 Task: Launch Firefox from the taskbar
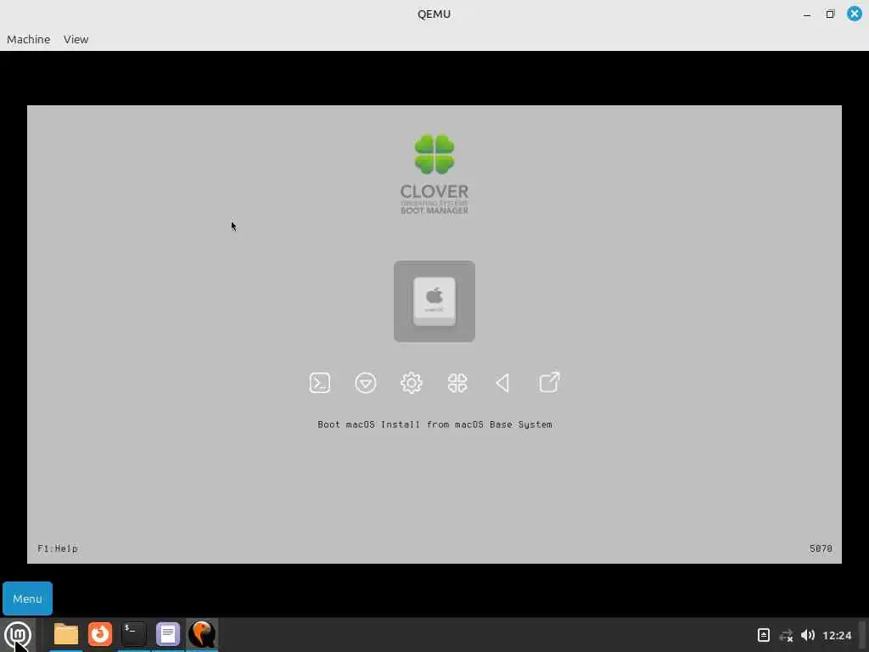point(100,634)
